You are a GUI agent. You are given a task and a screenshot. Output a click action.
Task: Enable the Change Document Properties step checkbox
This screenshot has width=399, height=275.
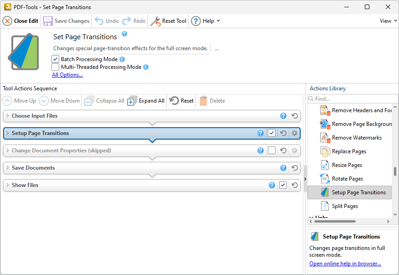tap(272, 150)
